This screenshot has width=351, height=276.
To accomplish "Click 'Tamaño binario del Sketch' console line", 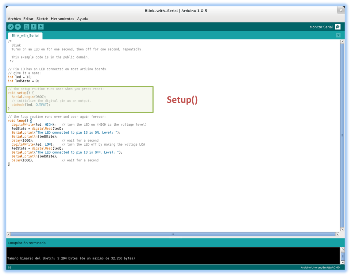I will [x=71, y=258].
